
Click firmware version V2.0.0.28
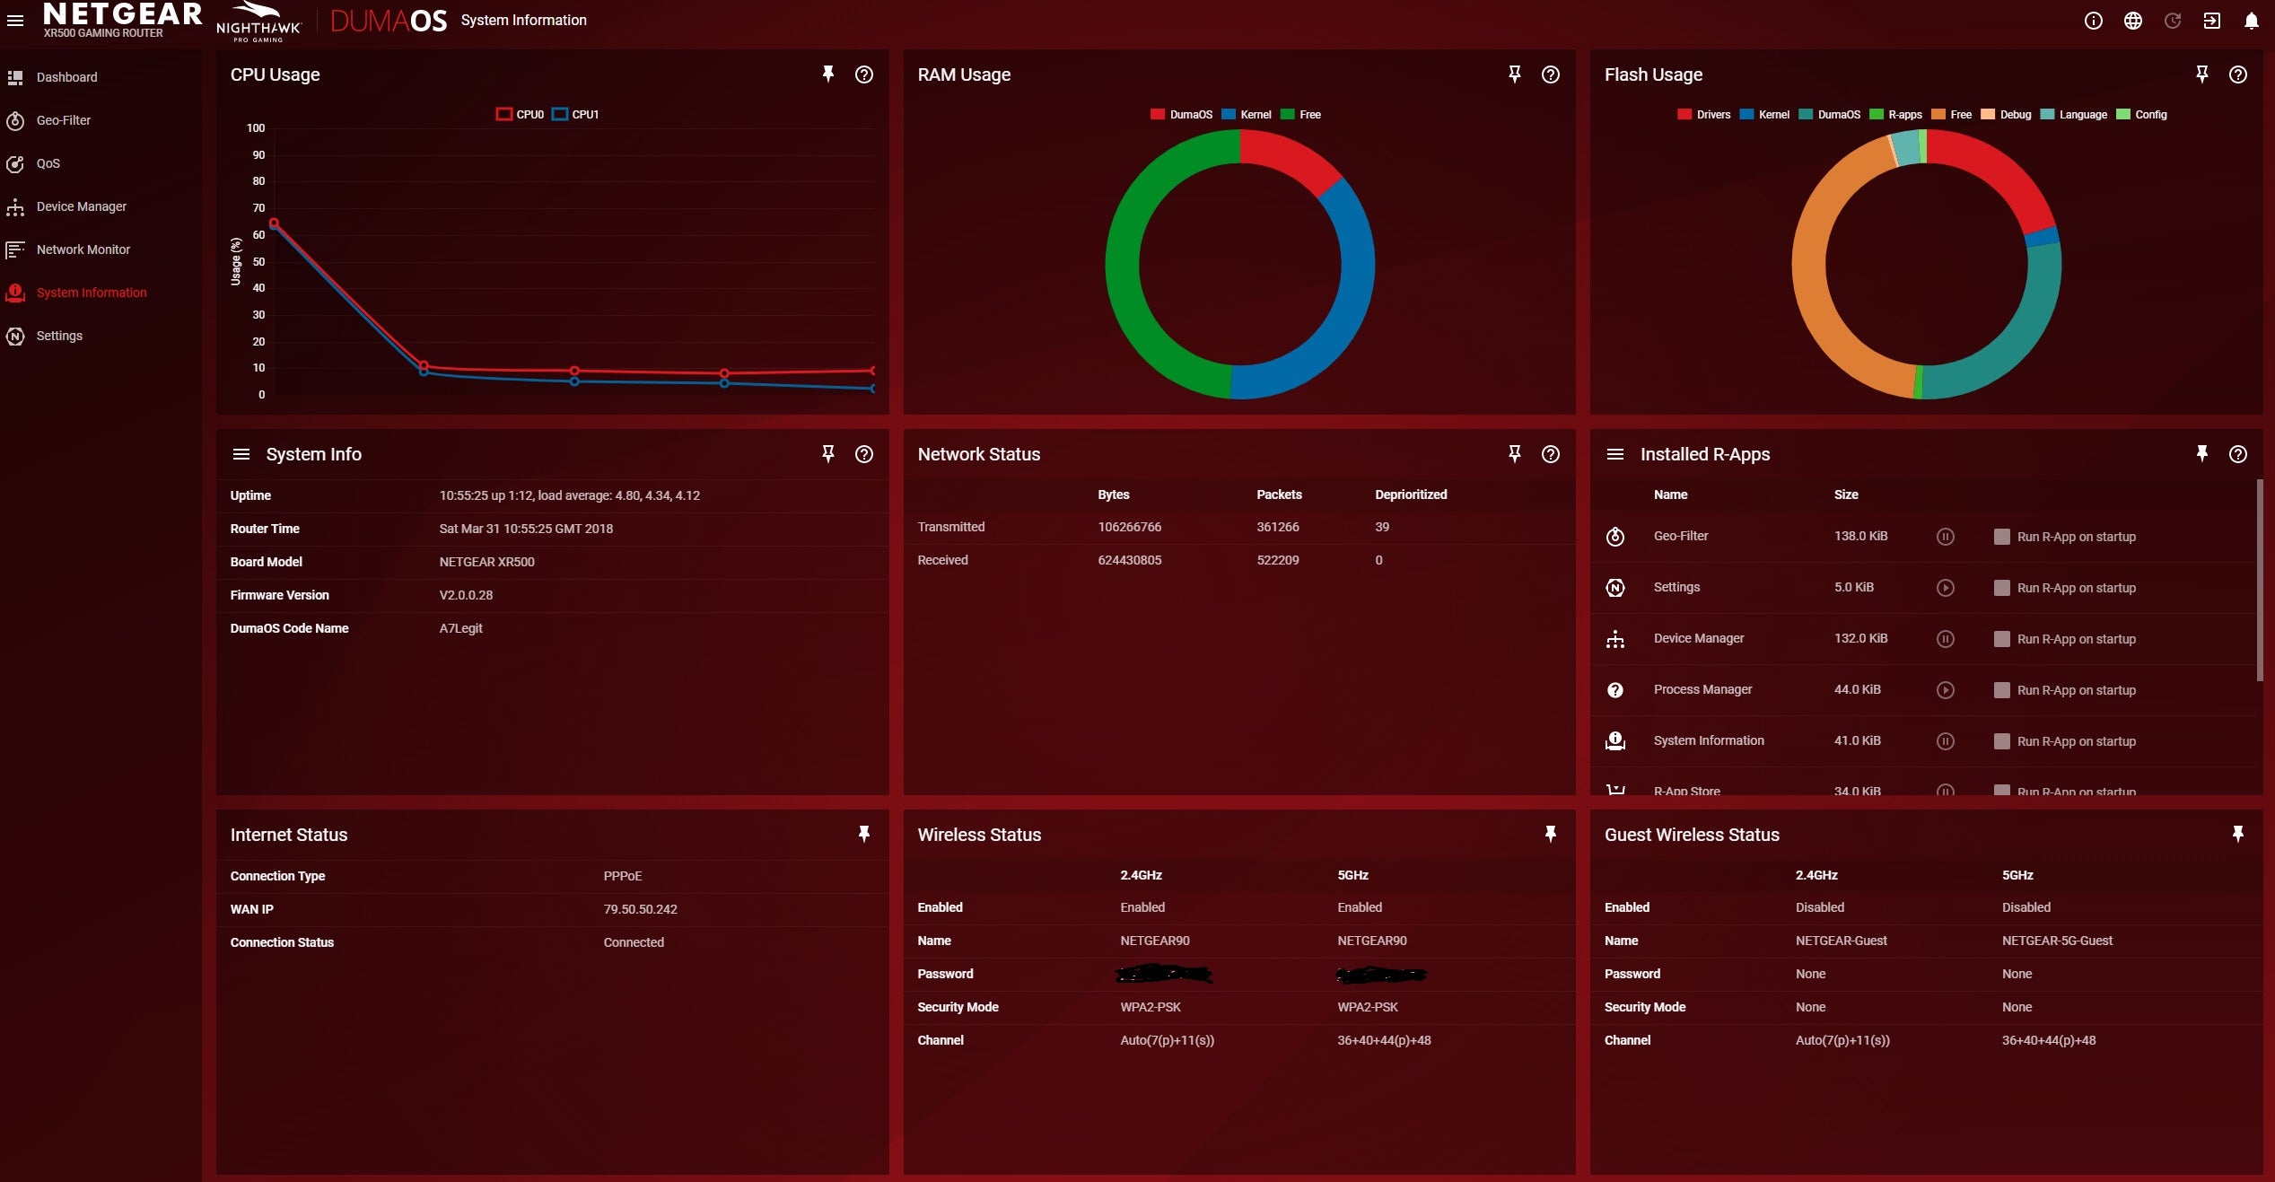466,595
